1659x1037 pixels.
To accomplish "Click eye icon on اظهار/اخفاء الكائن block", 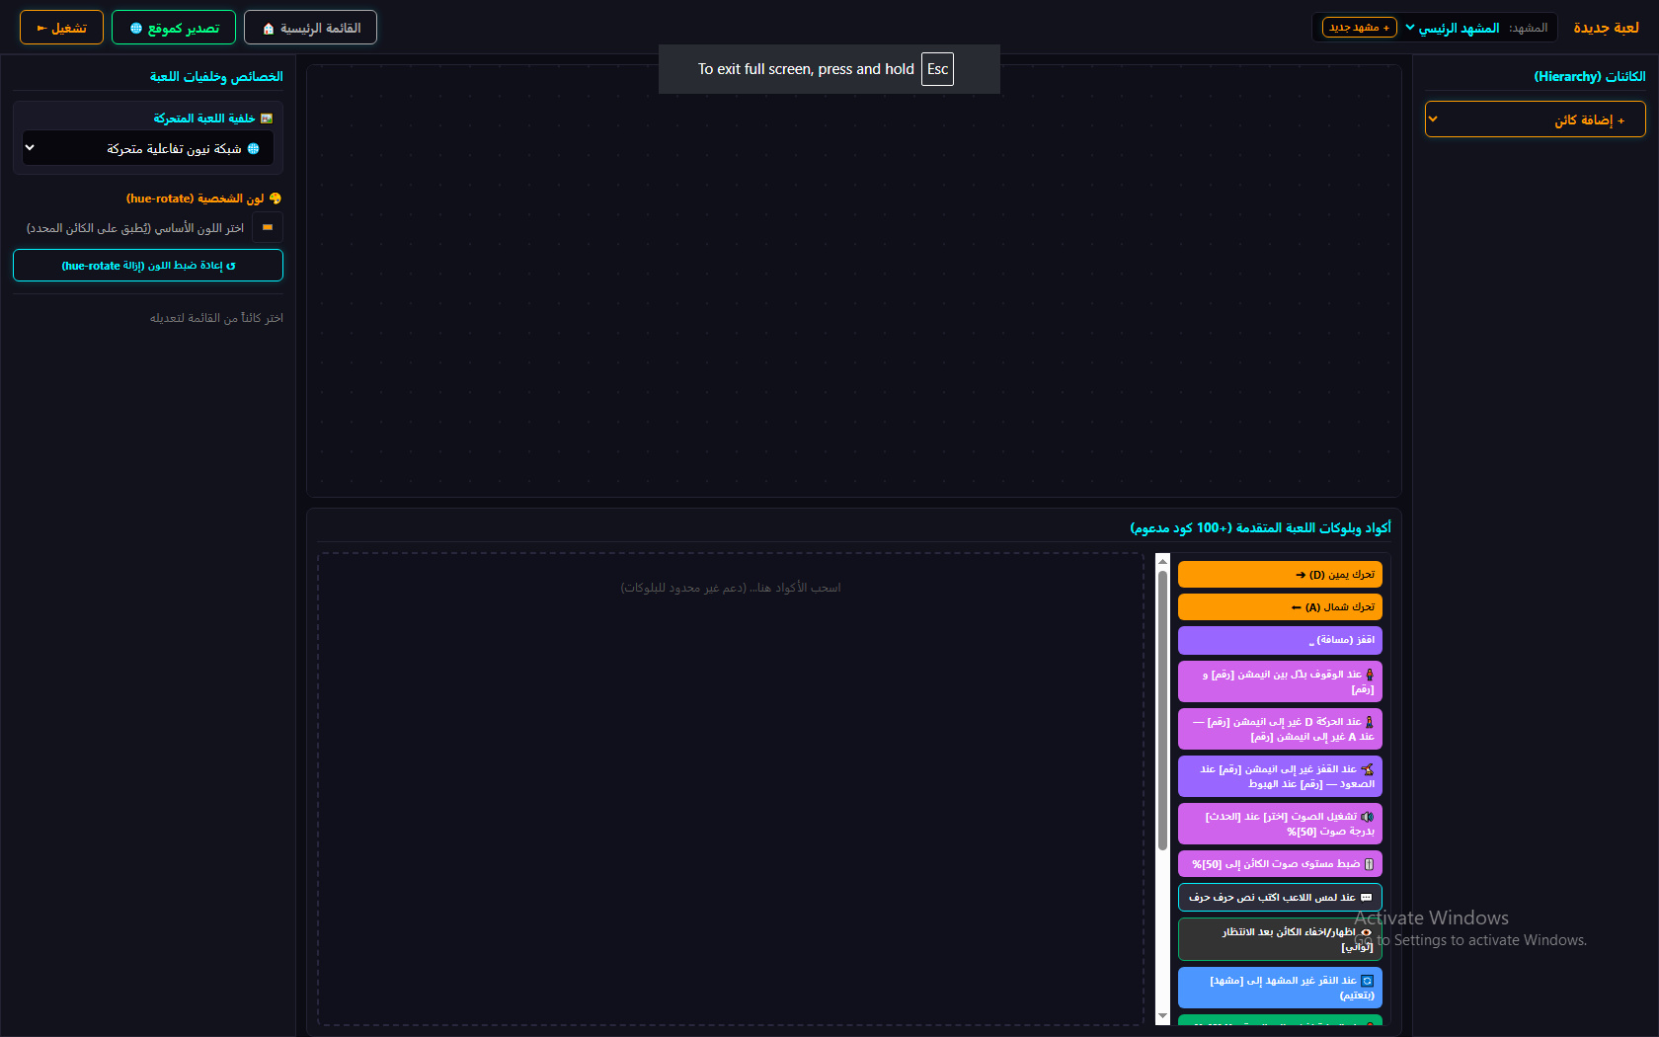I will pos(1366,932).
